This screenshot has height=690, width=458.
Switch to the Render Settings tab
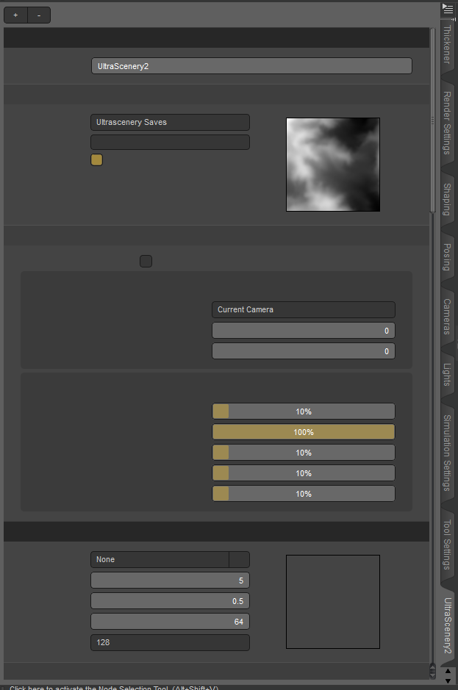[x=447, y=123]
